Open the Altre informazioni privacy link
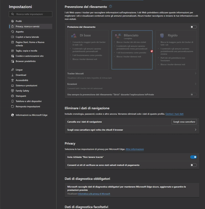The image size is (205, 209). [135, 149]
